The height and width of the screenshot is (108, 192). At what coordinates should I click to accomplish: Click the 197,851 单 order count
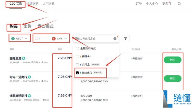15,100
